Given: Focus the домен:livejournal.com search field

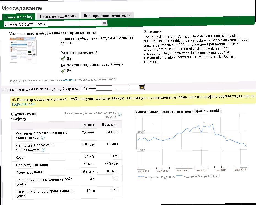Looking at the screenshot, I should coord(53,24).
